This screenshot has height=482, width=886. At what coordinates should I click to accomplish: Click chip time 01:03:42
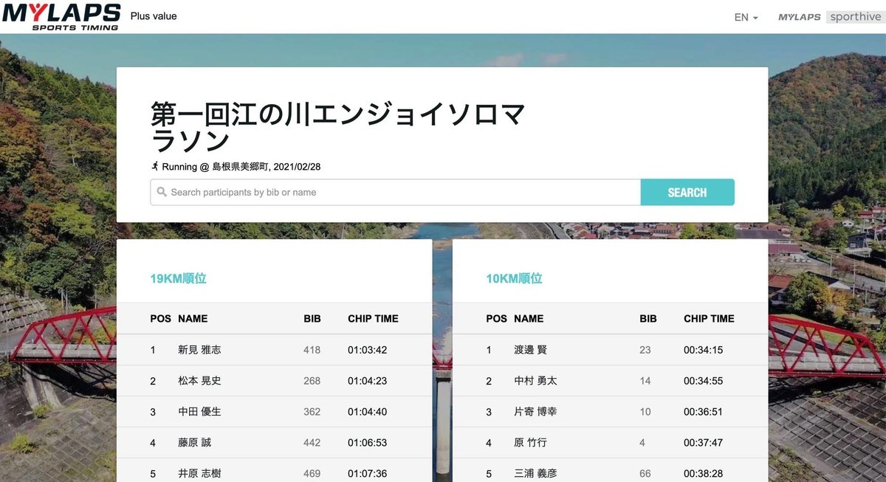(368, 350)
